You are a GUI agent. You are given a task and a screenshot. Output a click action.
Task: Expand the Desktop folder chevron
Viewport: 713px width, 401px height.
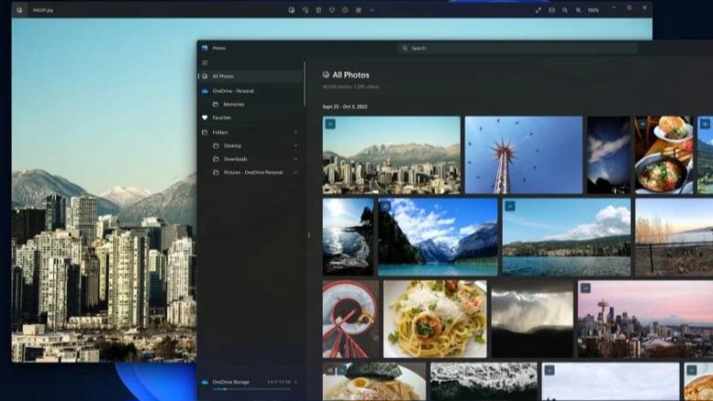(295, 146)
